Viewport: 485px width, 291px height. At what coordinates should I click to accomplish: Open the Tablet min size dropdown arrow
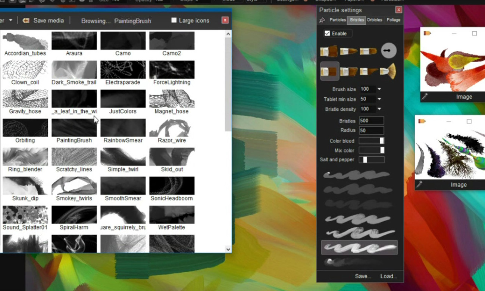[379, 99]
